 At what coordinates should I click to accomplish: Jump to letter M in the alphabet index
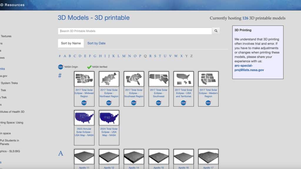[x=124, y=55]
